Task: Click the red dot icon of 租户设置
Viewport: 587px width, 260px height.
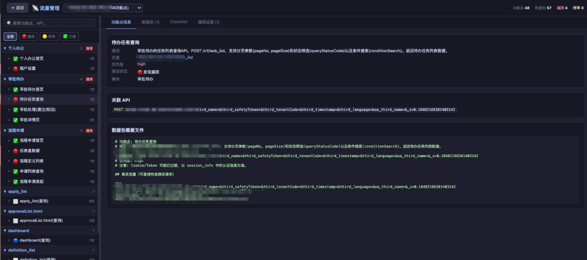Action: (15, 69)
